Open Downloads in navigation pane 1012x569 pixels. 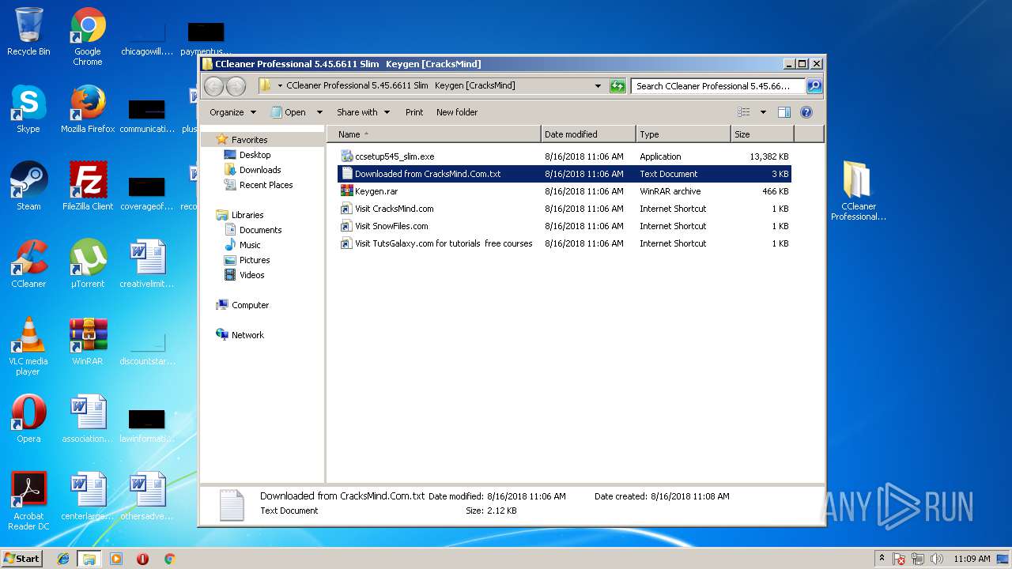[260, 170]
